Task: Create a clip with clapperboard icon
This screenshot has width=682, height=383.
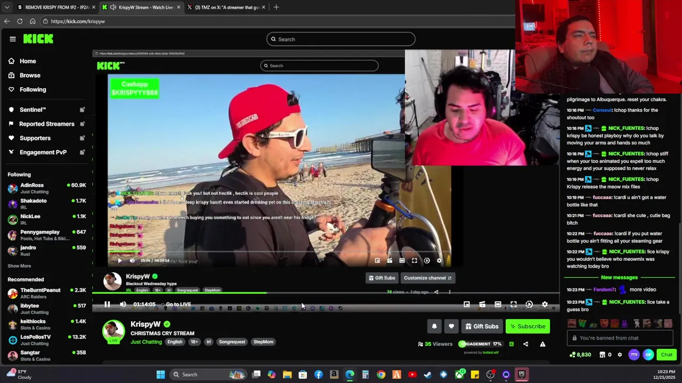Action: (482, 304)
